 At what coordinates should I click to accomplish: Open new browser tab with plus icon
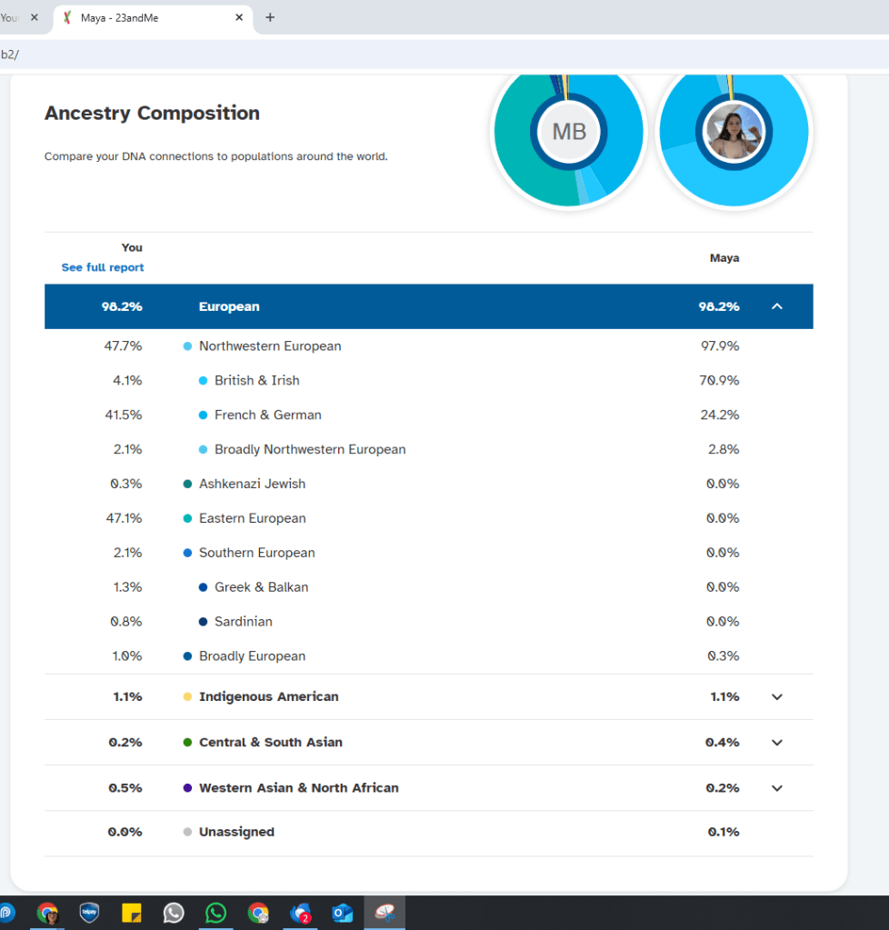click(x=270, y=17)
